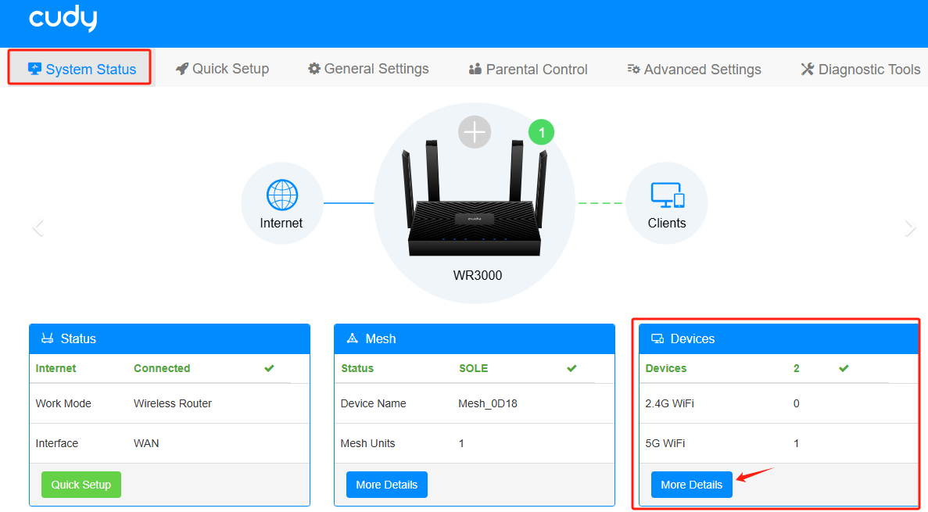Screen dimensions: 928x512
Task: Click the green badge showing 1
Action: click(541, 132)
